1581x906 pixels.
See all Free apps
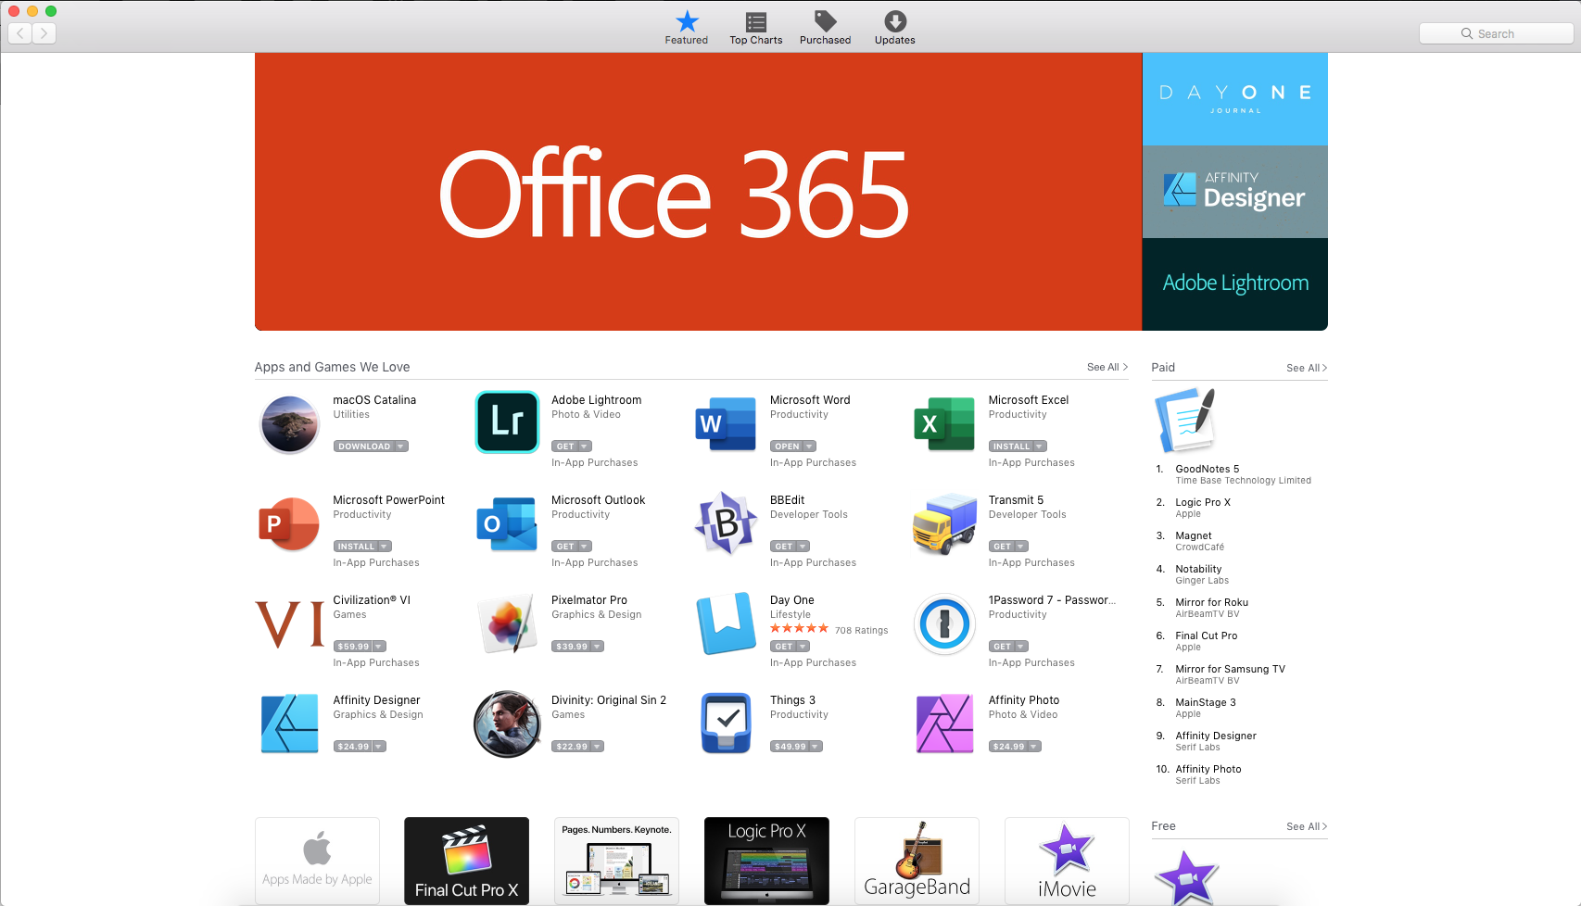[1307, 826]
